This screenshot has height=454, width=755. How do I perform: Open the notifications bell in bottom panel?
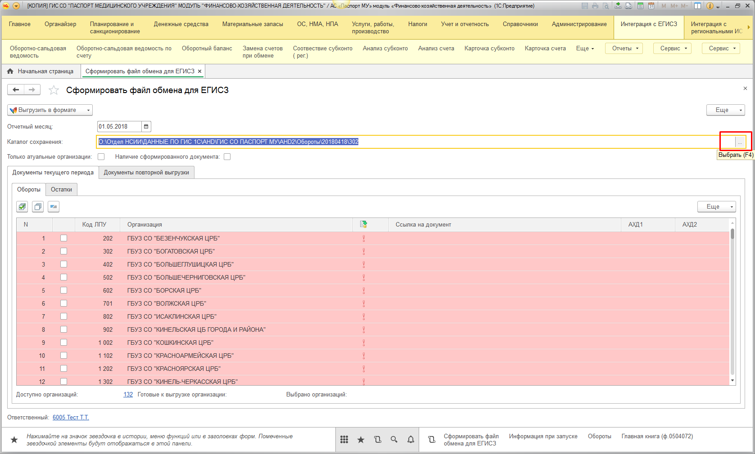411,440
